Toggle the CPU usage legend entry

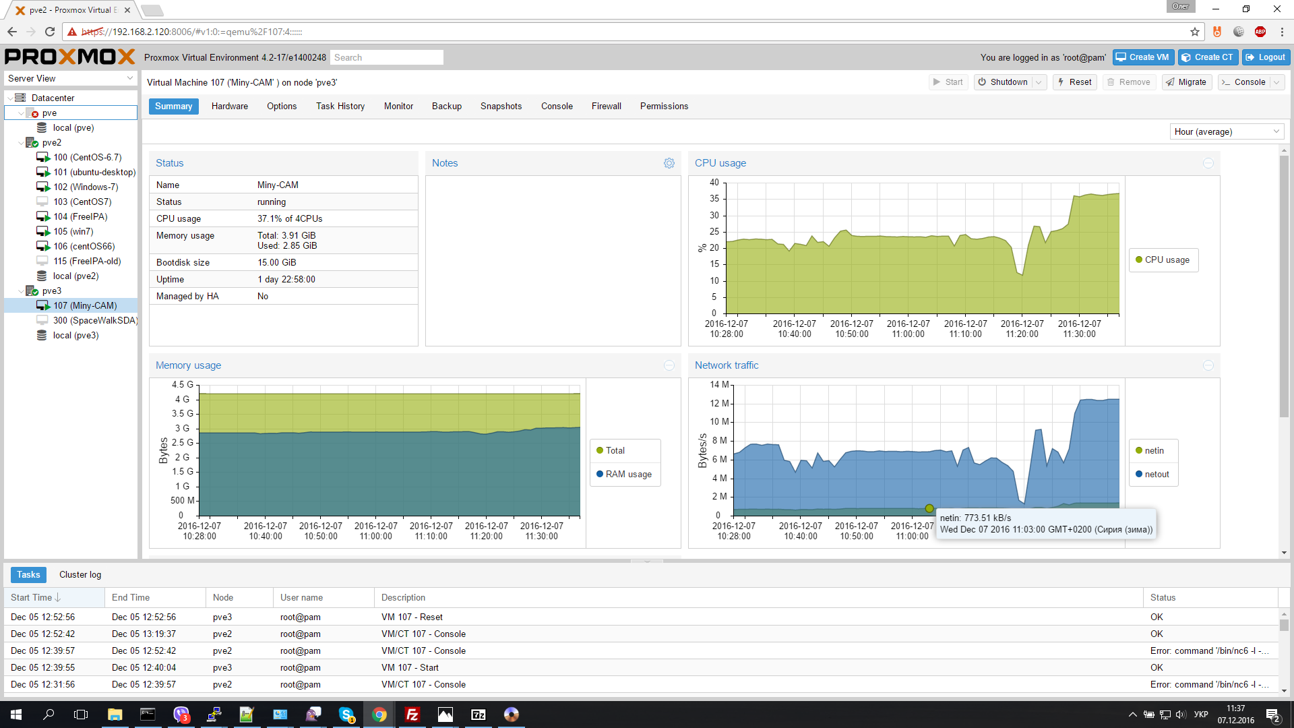click(x=1163, y=260)
